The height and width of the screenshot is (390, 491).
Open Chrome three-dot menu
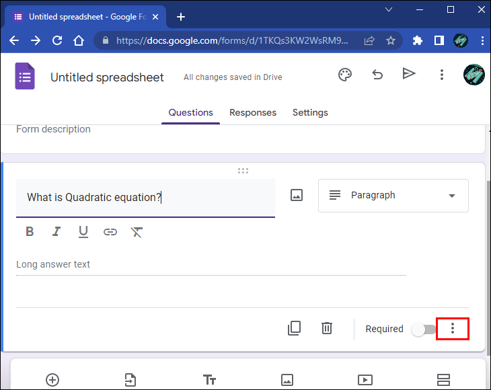[482, 40]
